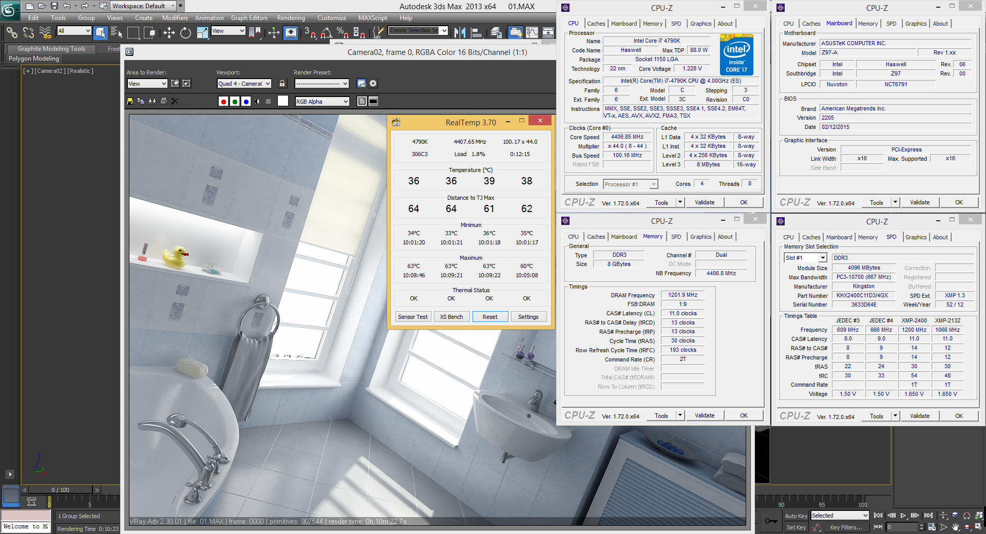Choose Rectangular Selection Region tool
Viewport: 986px width, 534px height.
[134, 33]
